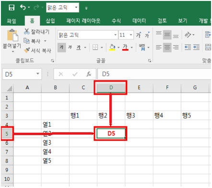Click the Undo arrow icon

pyautogui.click(x=23, y=7)
